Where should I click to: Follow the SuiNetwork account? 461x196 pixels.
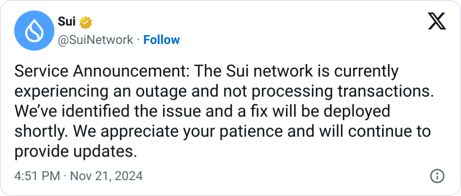(161, 40)
